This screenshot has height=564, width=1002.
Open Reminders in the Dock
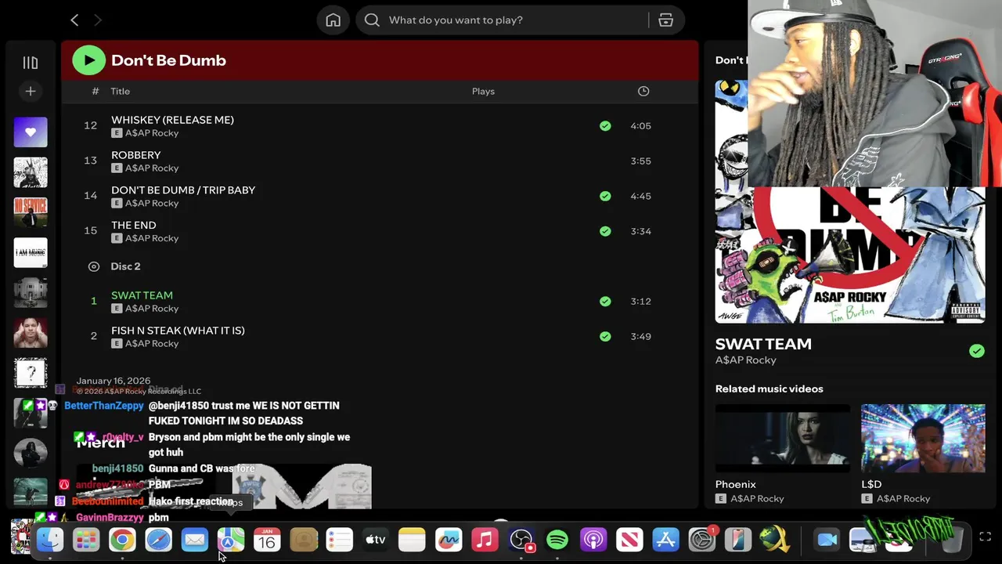point(340,540)
